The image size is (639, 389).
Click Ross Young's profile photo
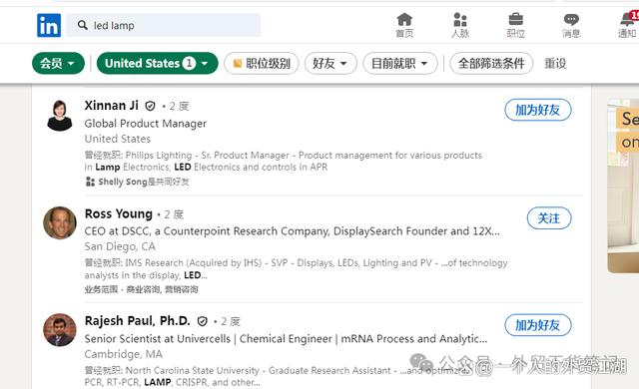click(60, 223)
